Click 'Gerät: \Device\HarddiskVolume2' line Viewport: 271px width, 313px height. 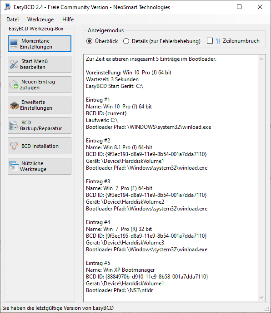125,202
